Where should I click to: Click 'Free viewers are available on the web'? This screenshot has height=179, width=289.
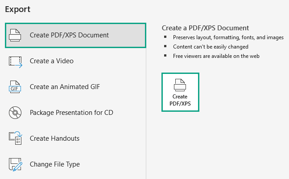(216, 56)
